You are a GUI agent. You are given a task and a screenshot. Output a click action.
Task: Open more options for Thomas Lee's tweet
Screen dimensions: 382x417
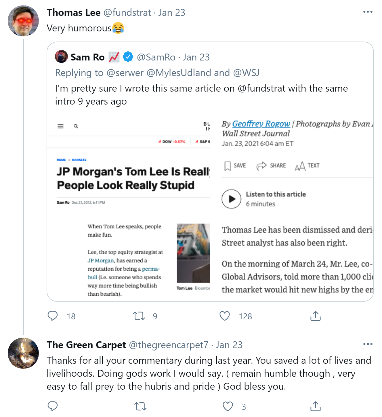click(x=368, y=12)
